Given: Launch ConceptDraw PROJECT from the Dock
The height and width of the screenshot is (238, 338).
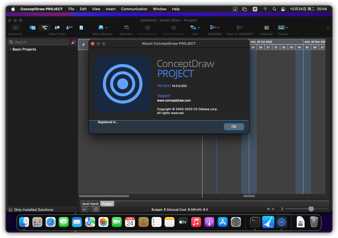Looking at the screenshot, I should 282,222.
